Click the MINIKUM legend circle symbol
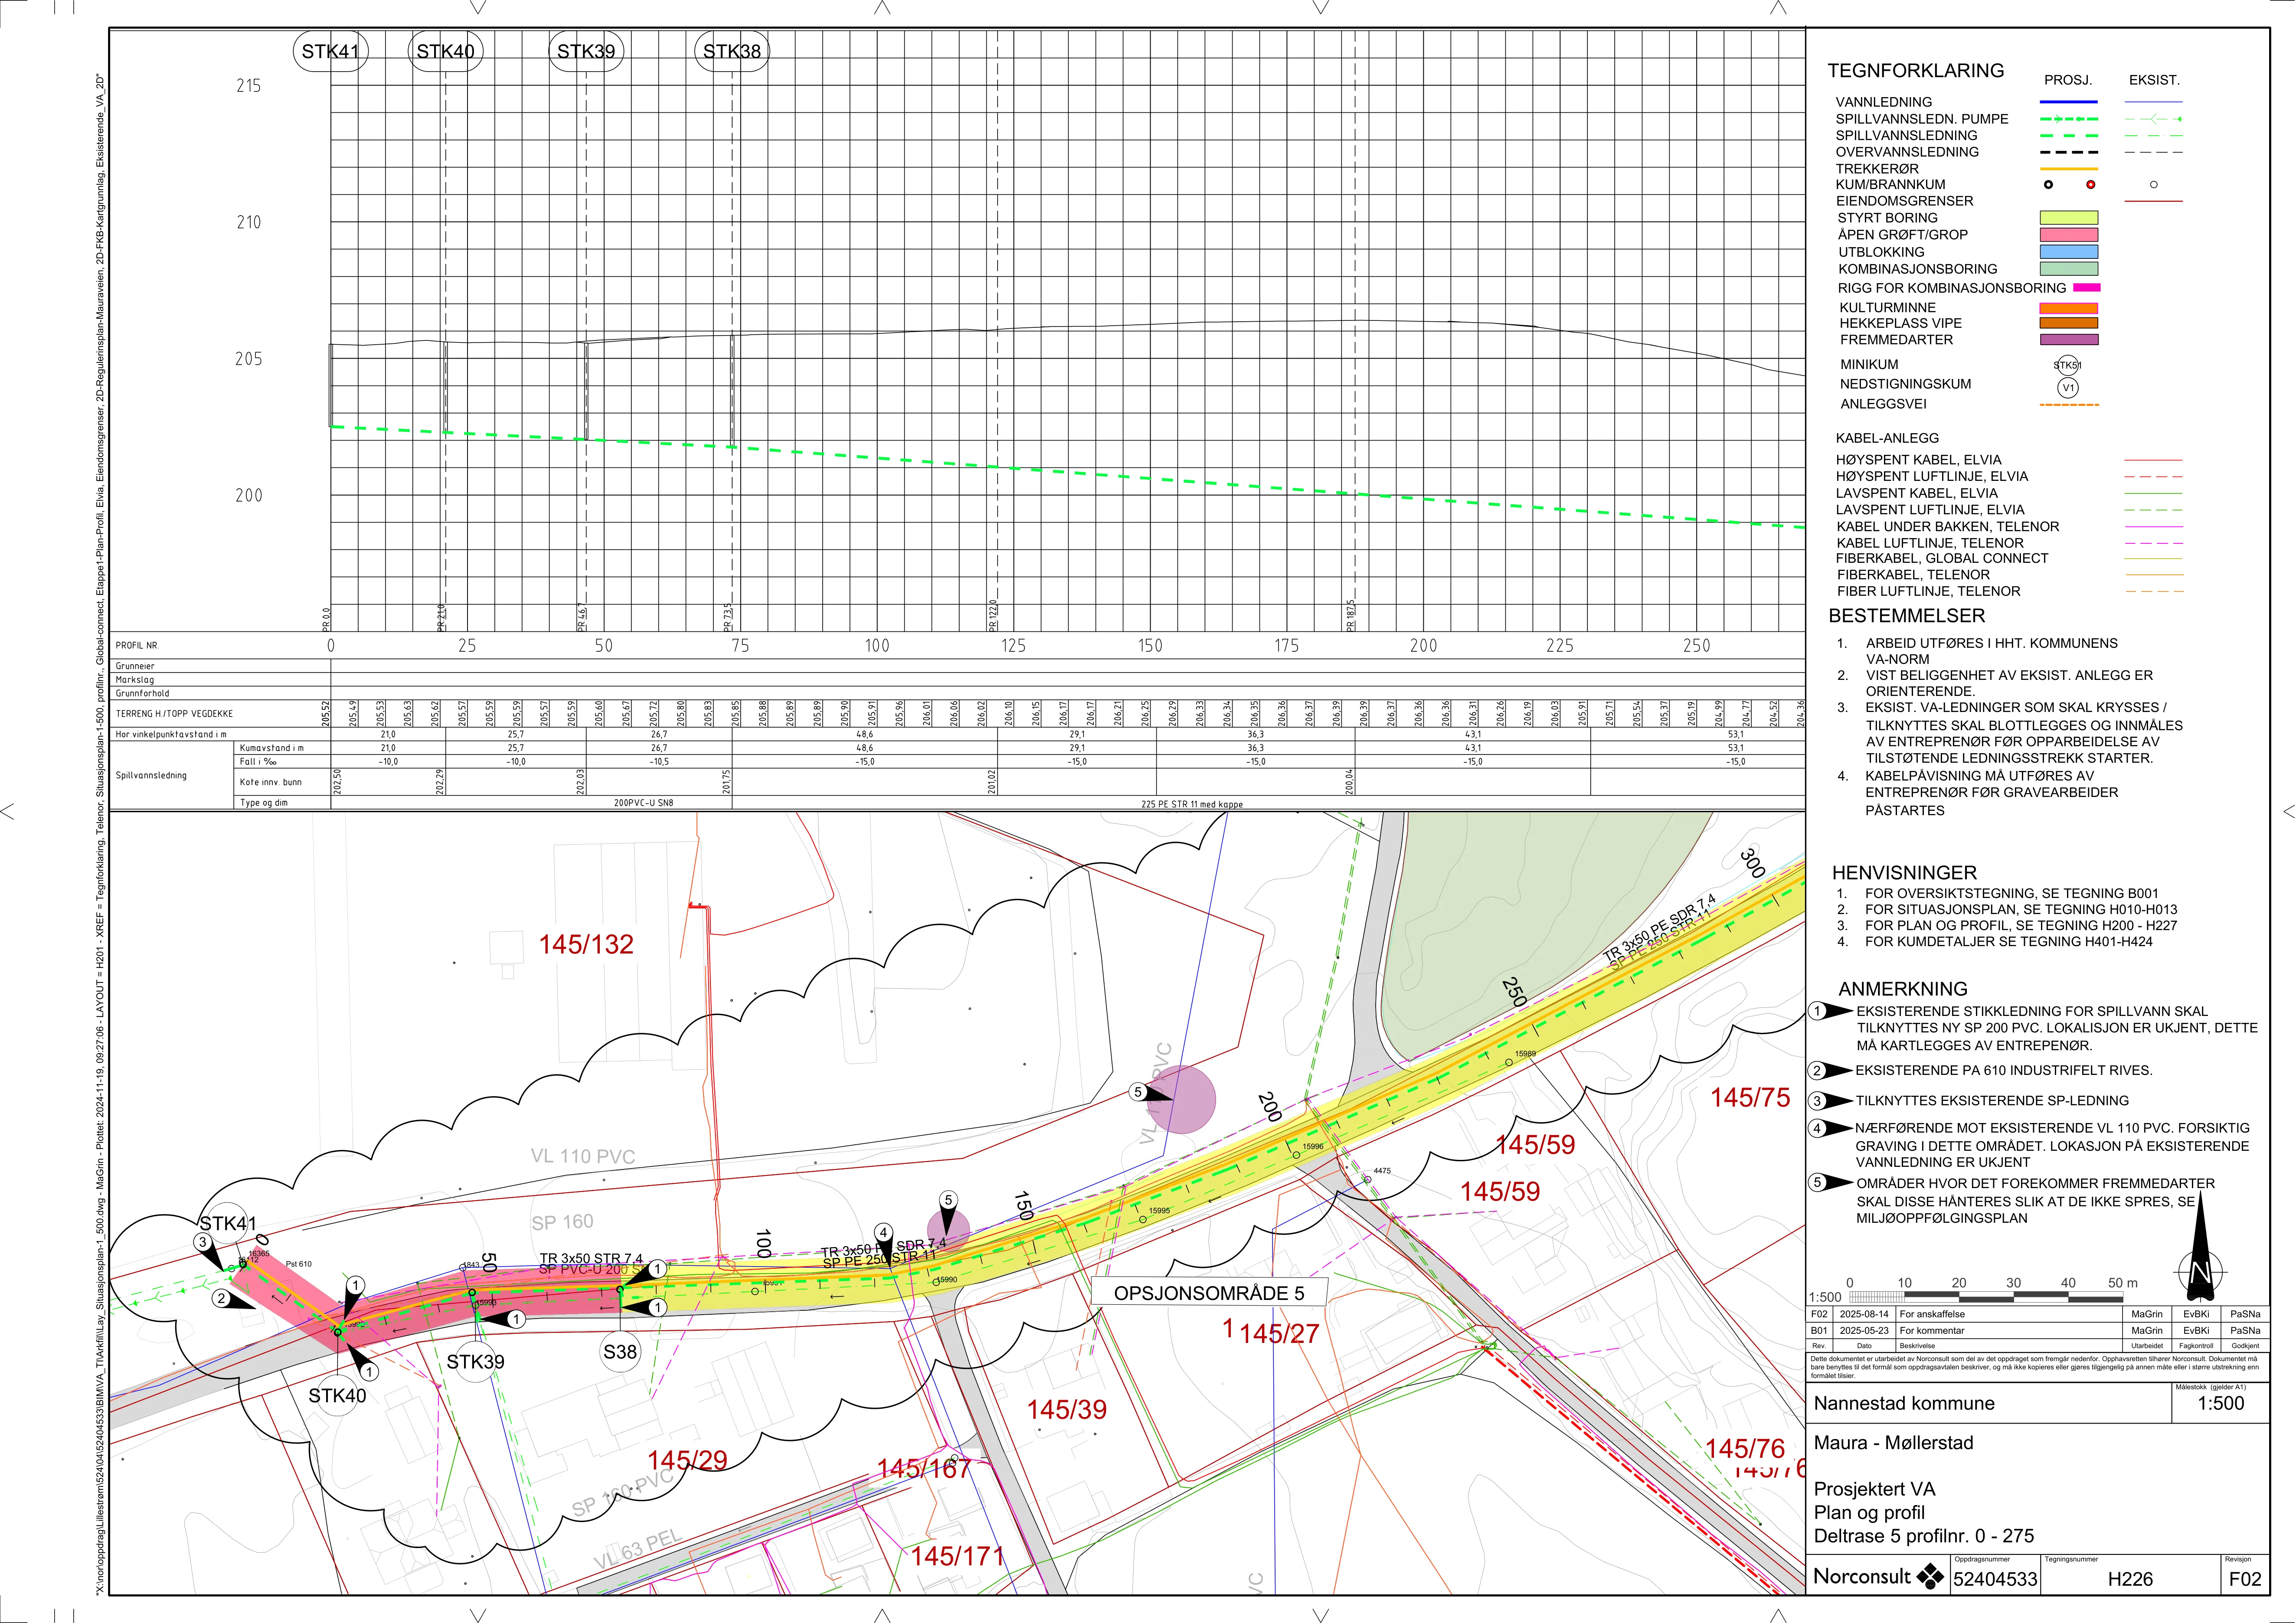 click(x=2067, y=365)
